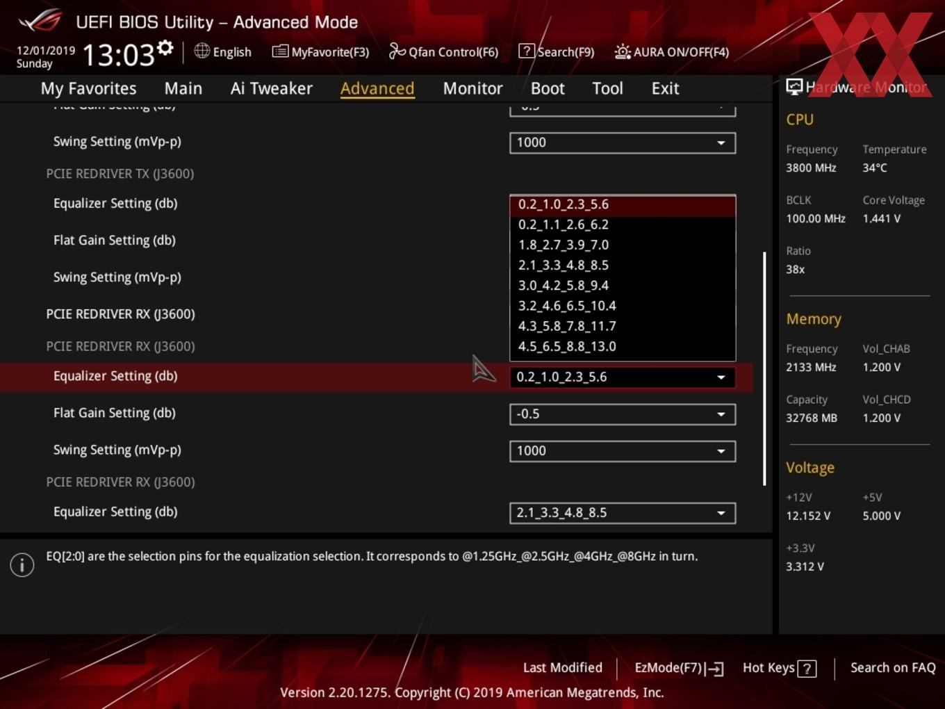This screenshot has width=945, height=709.
Task: Switch to Main tab
Action: point(183,88)
